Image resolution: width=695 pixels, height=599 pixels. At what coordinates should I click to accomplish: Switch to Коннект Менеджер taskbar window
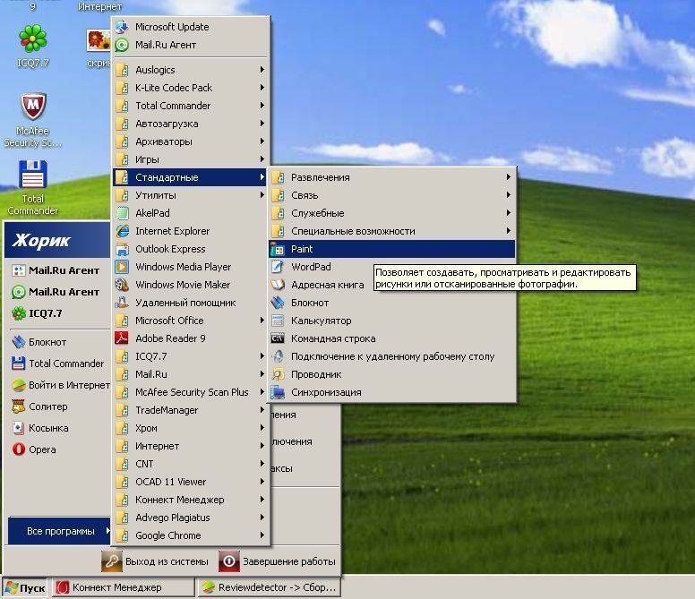(123, 588)
